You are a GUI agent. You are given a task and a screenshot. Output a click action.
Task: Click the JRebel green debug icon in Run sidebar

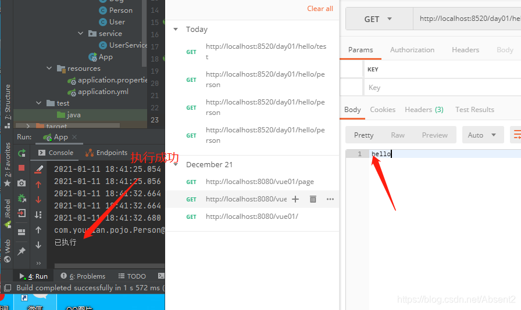(22, 198)
